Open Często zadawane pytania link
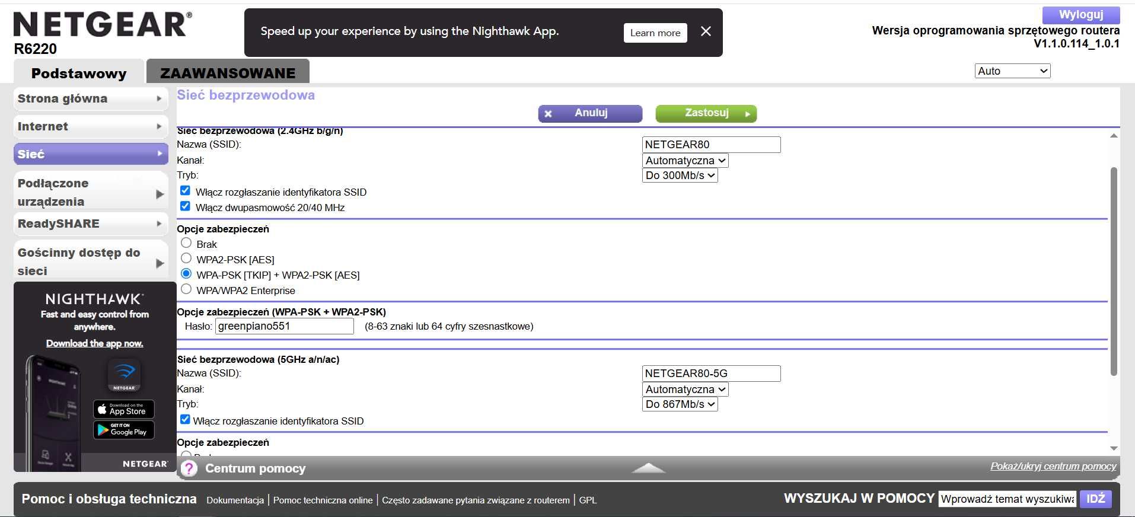Image resolution: width=1135 pixels, height=517 pixels. (476, 500)
